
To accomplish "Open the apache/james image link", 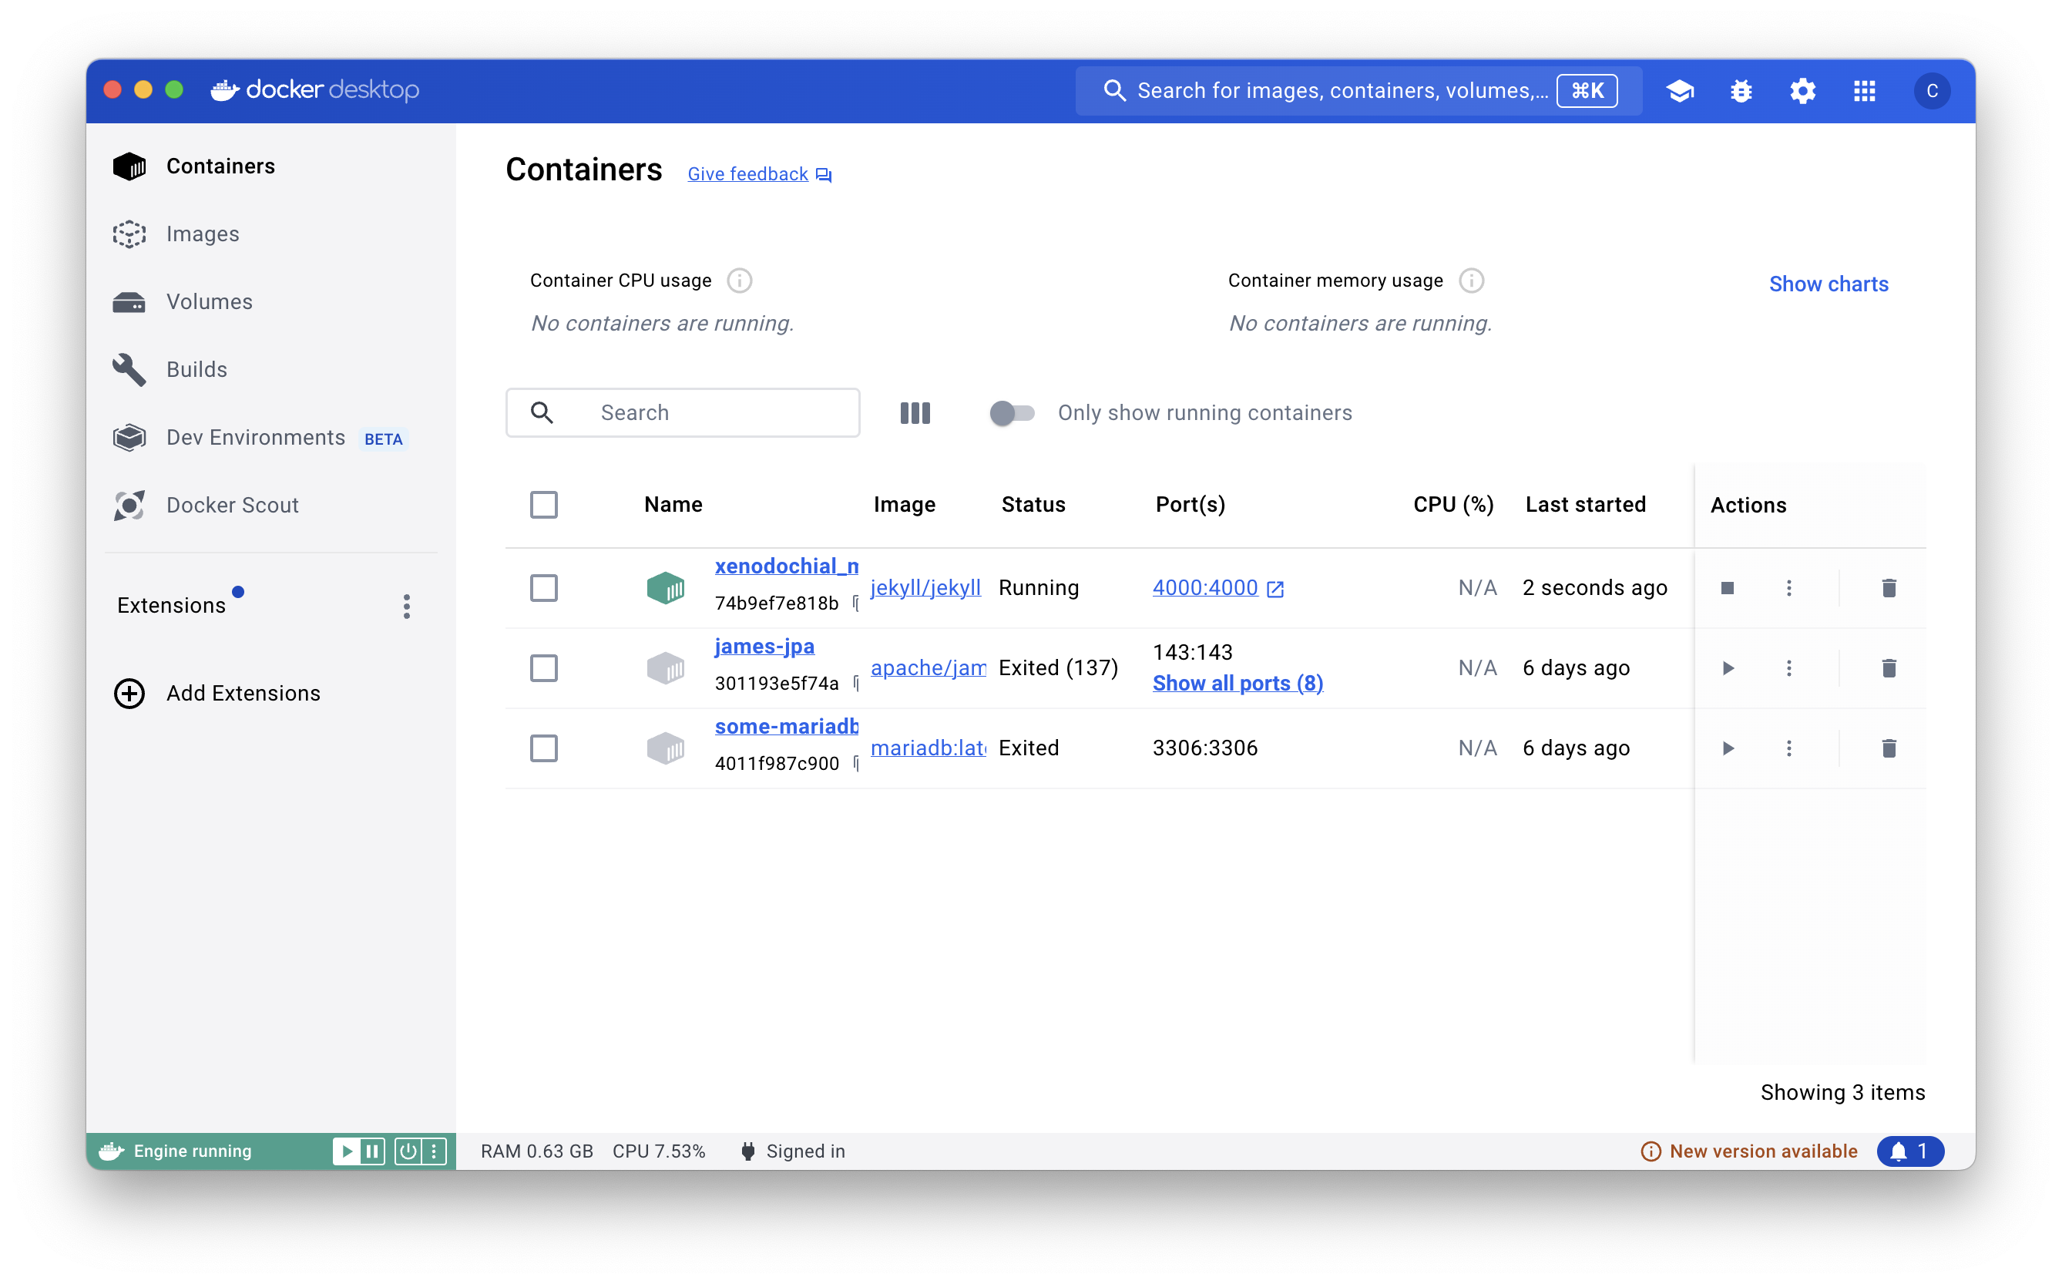I will coord(928,668).
